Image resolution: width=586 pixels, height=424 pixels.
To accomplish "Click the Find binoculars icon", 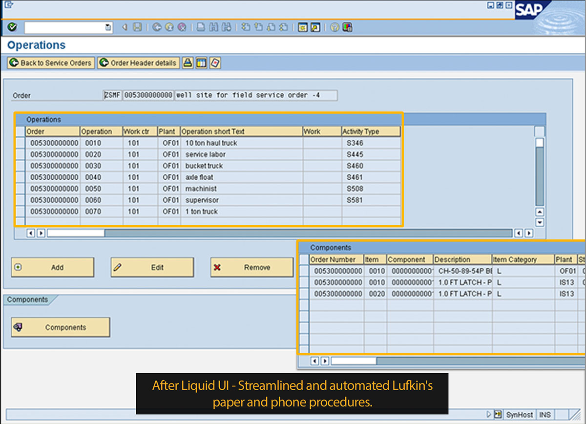I will (213, 27).
